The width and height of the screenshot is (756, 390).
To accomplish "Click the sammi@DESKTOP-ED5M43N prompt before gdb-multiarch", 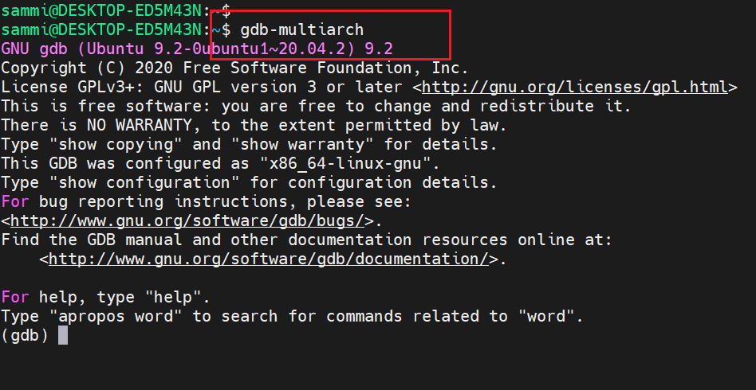I will click(x=116, y=30).
